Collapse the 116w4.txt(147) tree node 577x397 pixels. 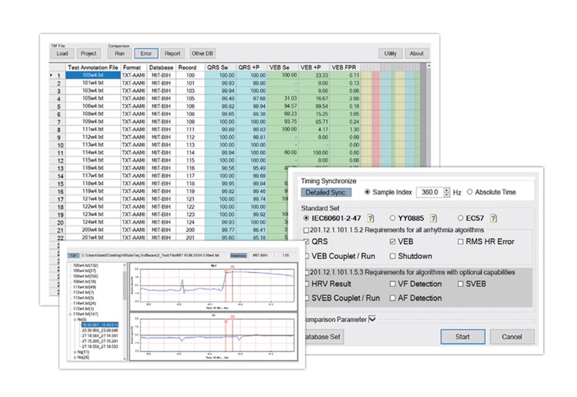(69, 315)
